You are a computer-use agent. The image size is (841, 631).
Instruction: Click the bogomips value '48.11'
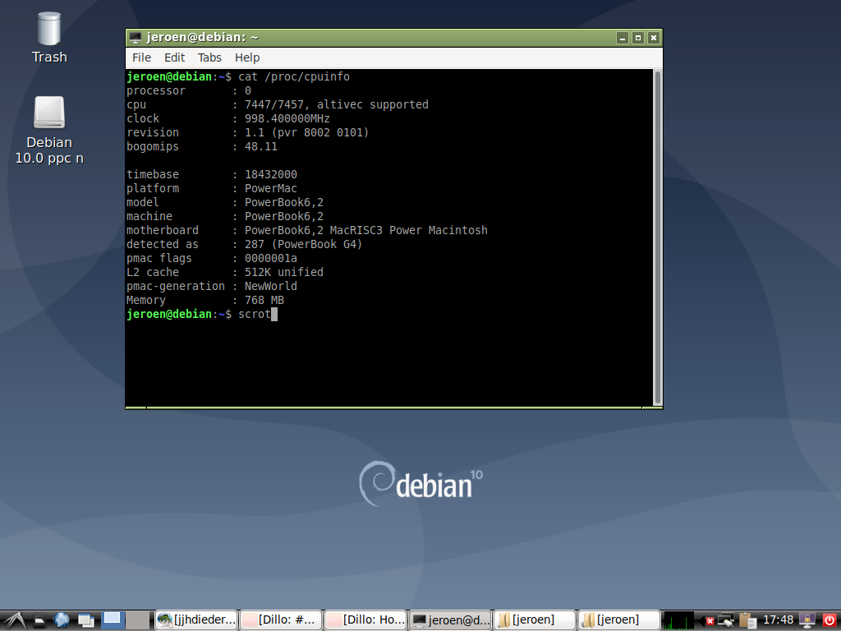(260, 146)
